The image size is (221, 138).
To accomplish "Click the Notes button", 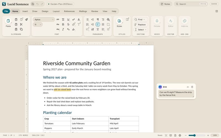I will pos(165,4).
